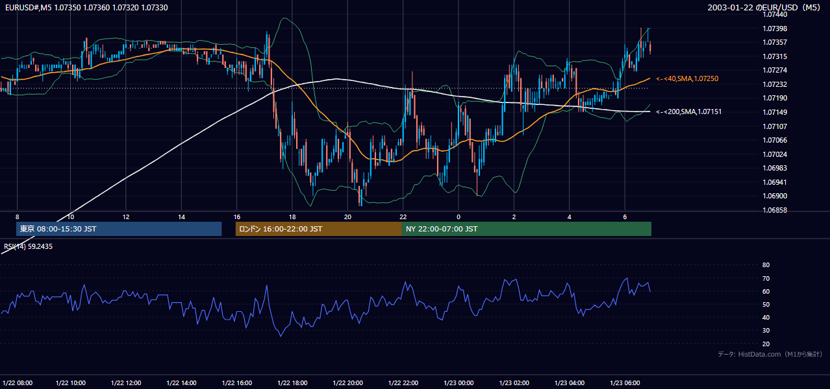
Task: Click the bottom time label 1/22 08:00
Action: click(17, 383)
